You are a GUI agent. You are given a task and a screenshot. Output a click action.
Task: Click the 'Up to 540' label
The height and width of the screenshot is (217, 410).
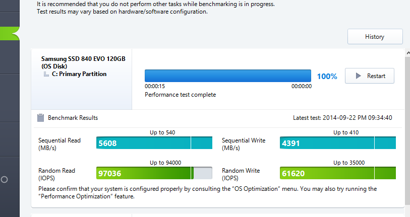click(162, 132)
